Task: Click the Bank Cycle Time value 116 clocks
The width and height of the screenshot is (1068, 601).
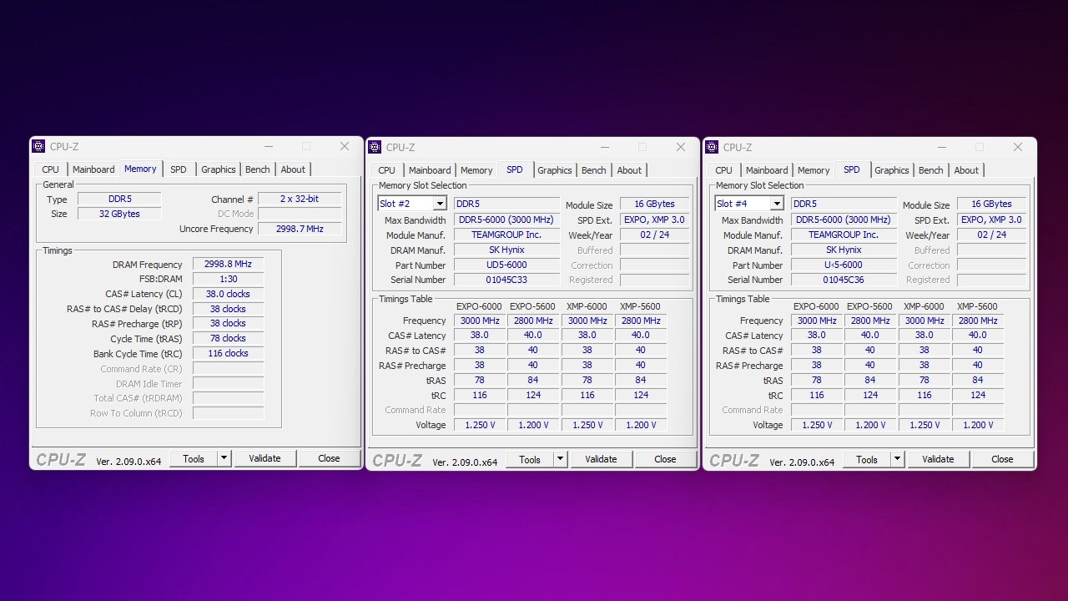Action: tap(228, 353)
